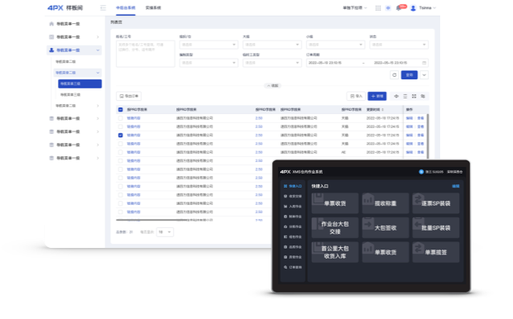Uncheck the checked row checkbox in the table
The image size is (513, 319).
(x=121, y=135)
